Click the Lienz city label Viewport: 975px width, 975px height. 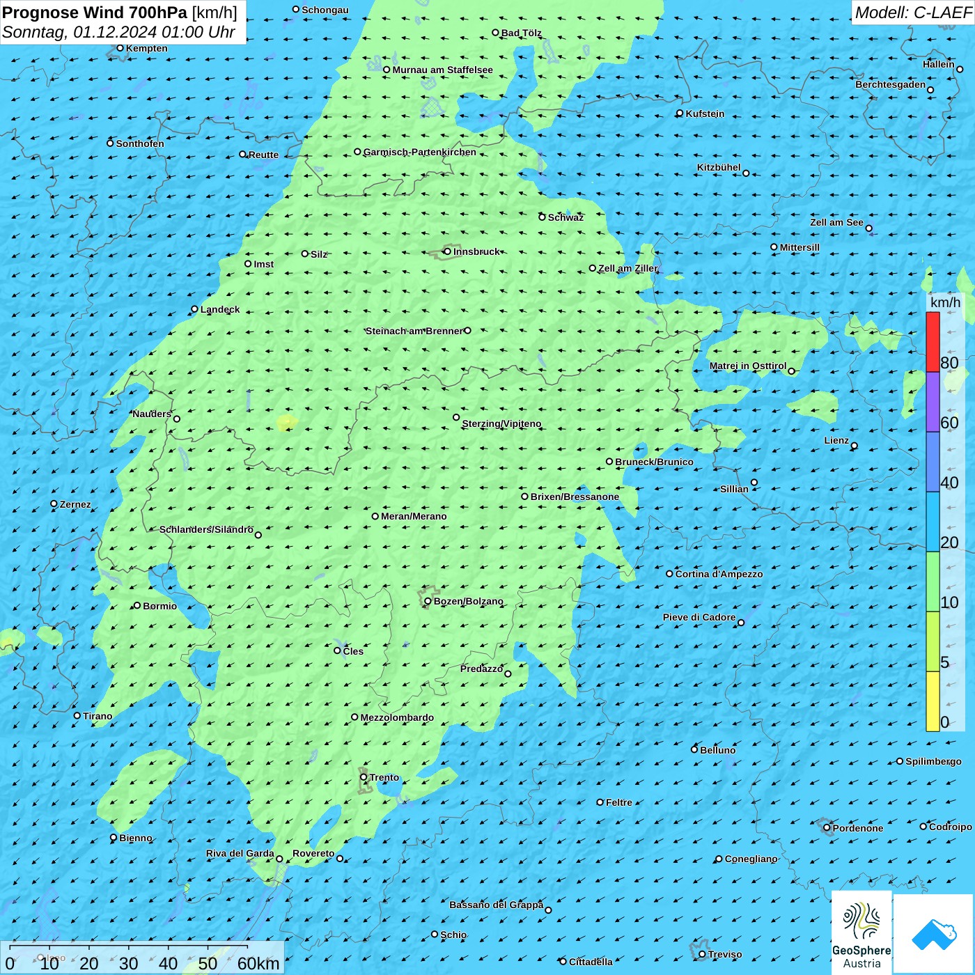(836, 440)
